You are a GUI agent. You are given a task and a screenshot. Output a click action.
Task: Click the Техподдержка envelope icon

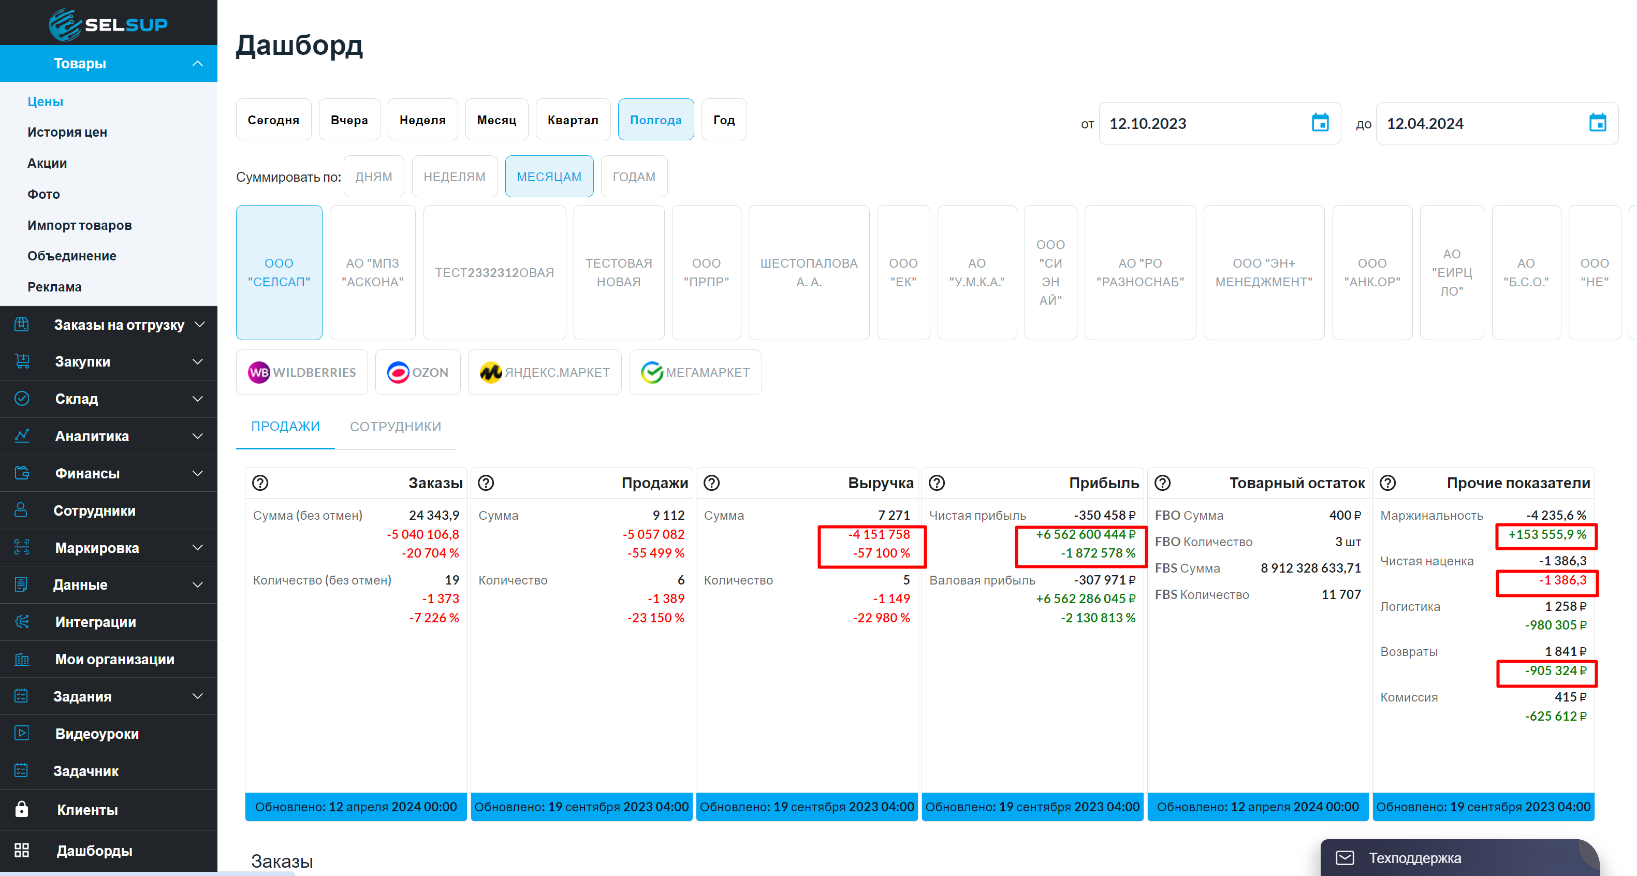[x=1344, y=858]
